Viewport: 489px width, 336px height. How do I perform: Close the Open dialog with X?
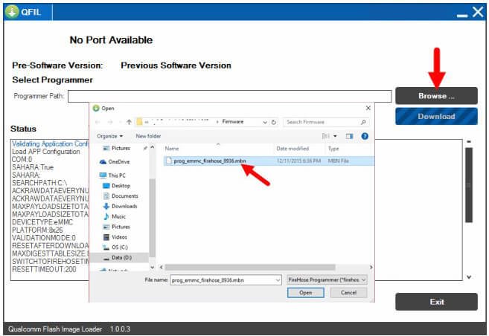point(368,108)
